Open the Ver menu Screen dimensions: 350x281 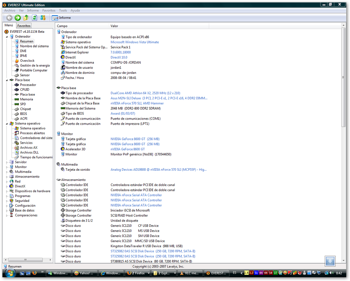pos(22,11)
